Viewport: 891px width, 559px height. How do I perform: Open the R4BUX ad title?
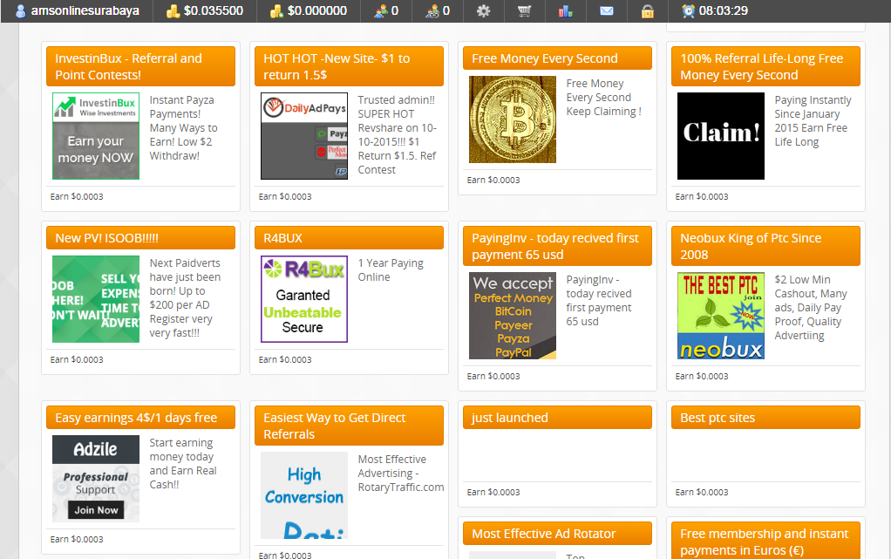349,238
